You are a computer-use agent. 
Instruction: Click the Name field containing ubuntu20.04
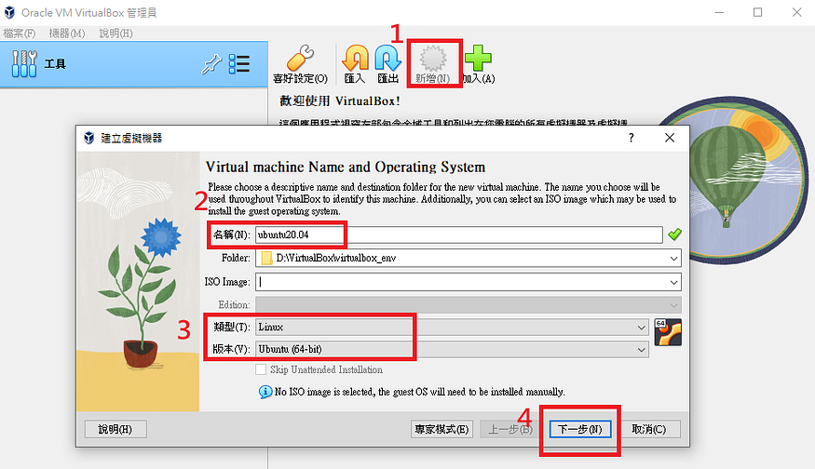458,234
